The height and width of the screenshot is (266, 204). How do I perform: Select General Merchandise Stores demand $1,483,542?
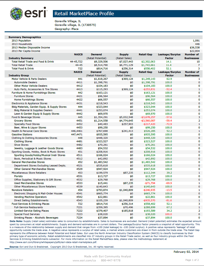pos(101,162)
